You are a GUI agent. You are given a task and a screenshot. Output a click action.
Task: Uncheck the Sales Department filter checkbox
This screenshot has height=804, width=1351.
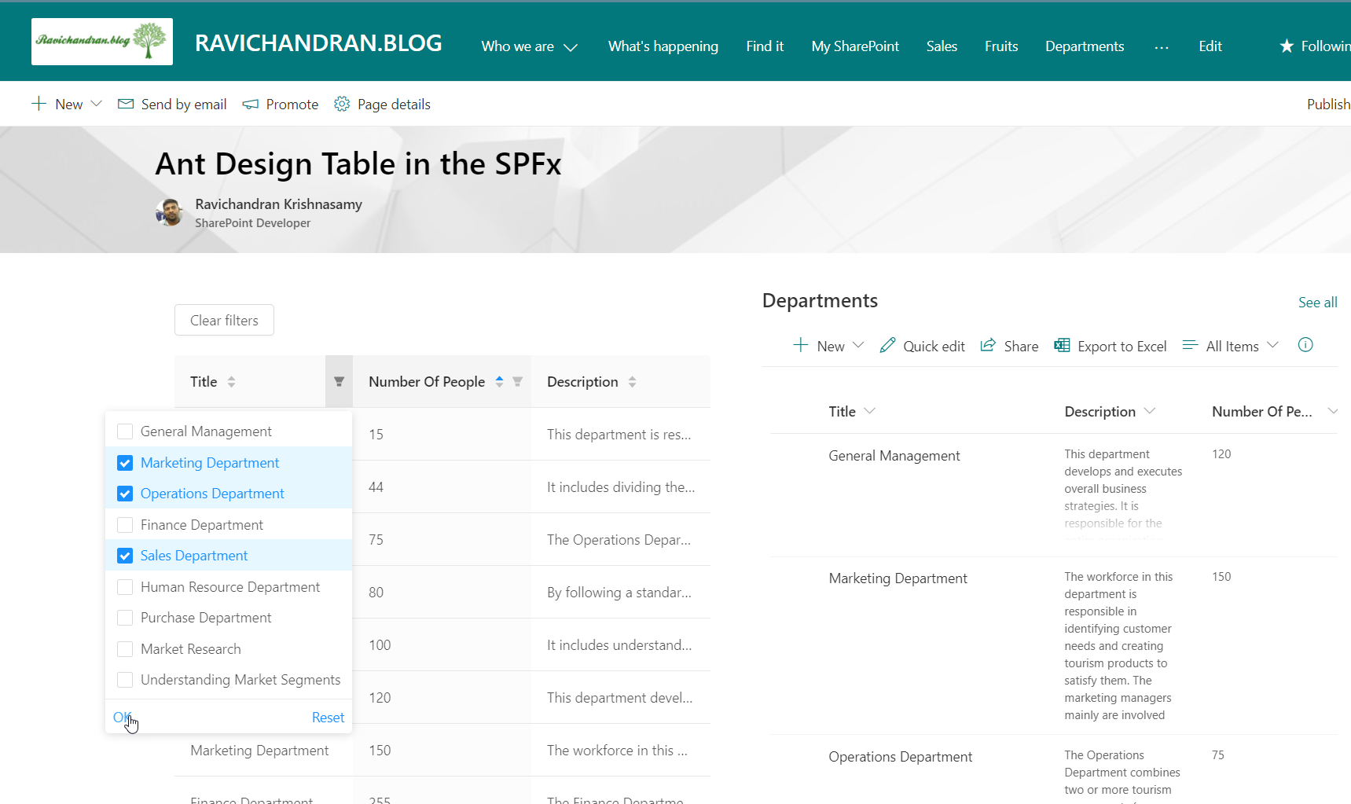(x=125, y=556)
